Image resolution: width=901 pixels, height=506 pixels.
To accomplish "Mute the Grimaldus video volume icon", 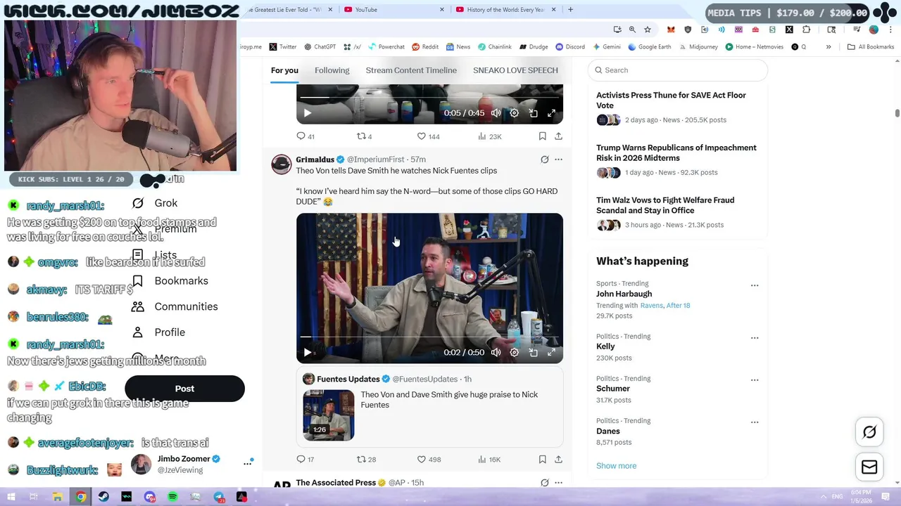I will (496, 352).
